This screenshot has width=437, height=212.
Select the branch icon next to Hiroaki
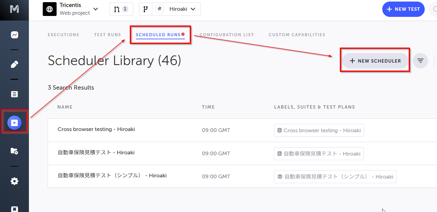145,9
